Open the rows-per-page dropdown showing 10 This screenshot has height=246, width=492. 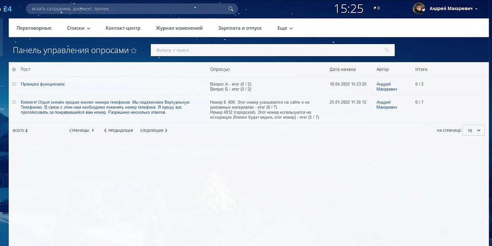473,130
